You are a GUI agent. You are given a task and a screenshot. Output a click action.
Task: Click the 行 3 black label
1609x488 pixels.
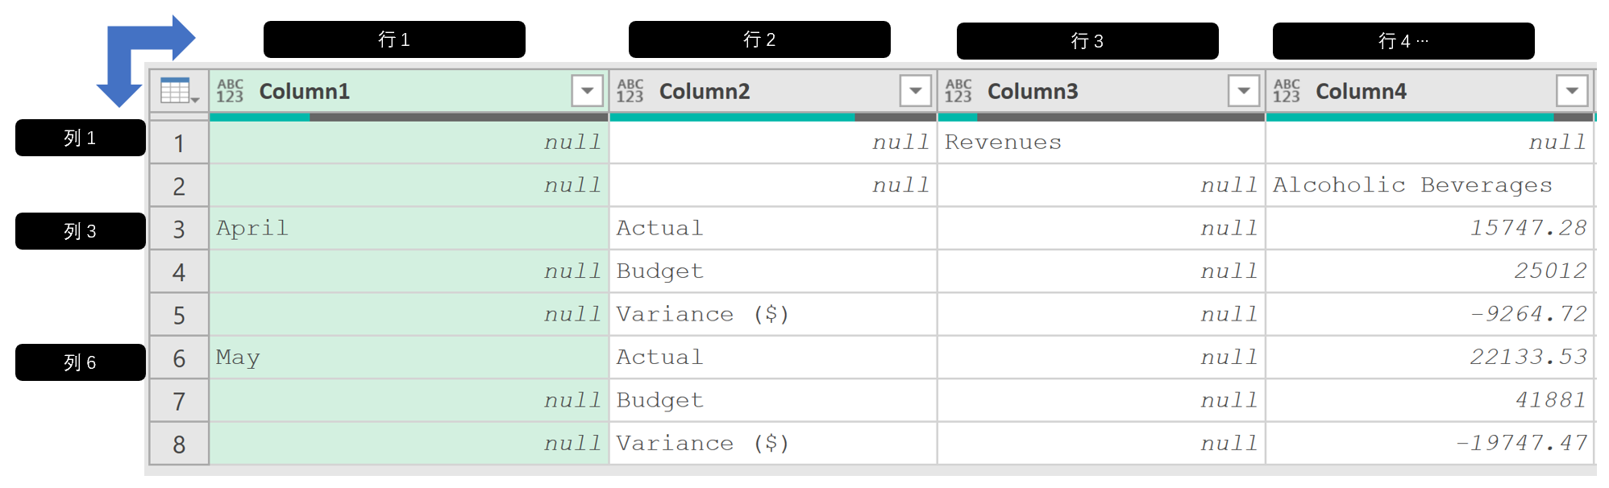[1087, 41]
